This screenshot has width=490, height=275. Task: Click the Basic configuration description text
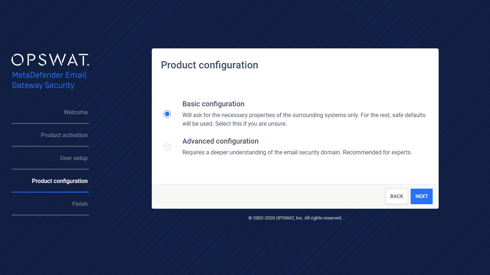(304, 120)
